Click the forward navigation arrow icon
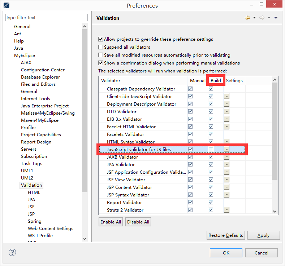285x266 pixels. (262, 18)
